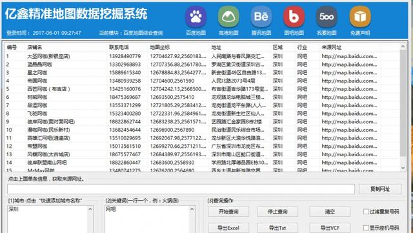Click the 图吧地图 red b icon

(x=294, y=17)
